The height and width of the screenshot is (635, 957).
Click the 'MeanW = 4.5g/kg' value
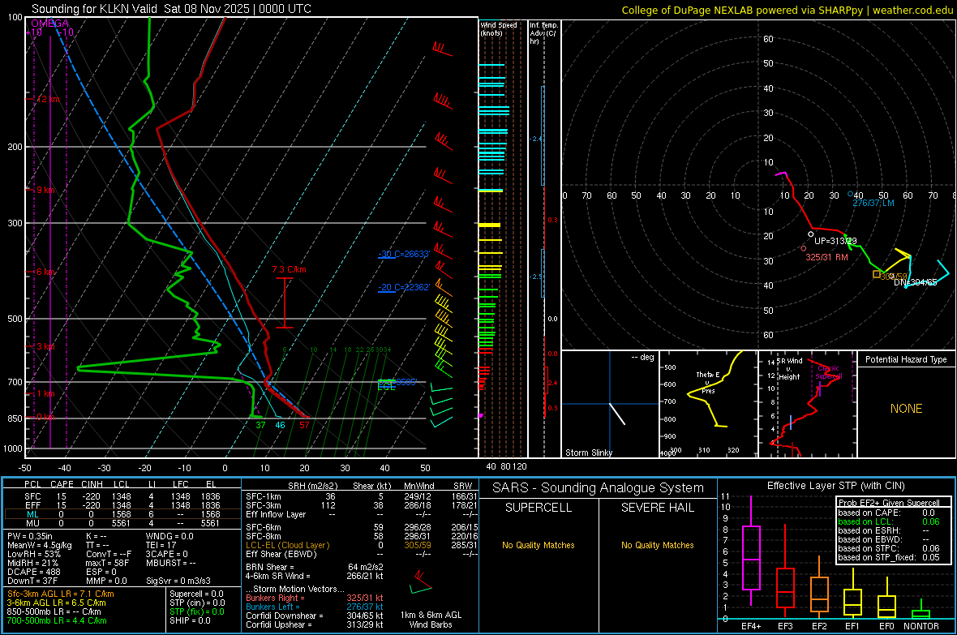click(40, 545)
